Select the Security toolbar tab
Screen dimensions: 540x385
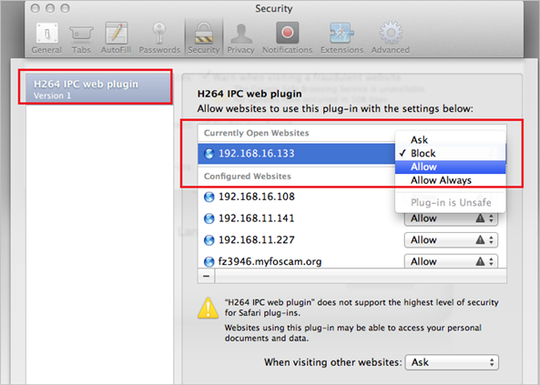[x=204, y=37]
